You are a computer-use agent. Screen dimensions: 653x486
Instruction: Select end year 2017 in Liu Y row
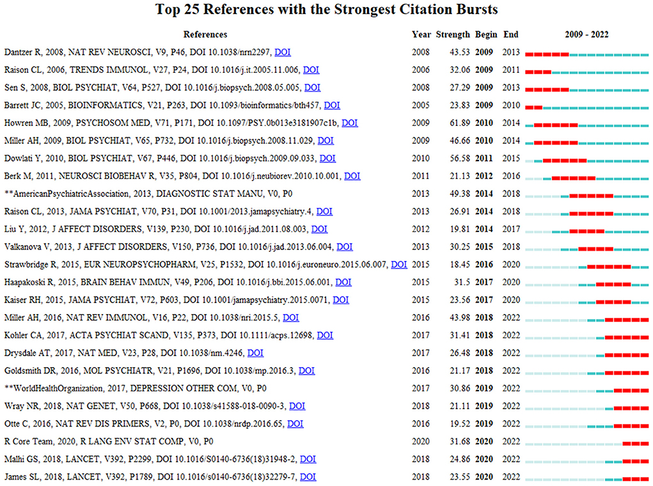click(x=511, y=229)
